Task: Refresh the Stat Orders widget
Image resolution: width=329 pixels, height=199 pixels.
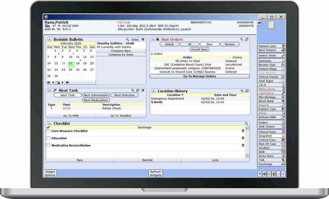Action: pos(246,40)
